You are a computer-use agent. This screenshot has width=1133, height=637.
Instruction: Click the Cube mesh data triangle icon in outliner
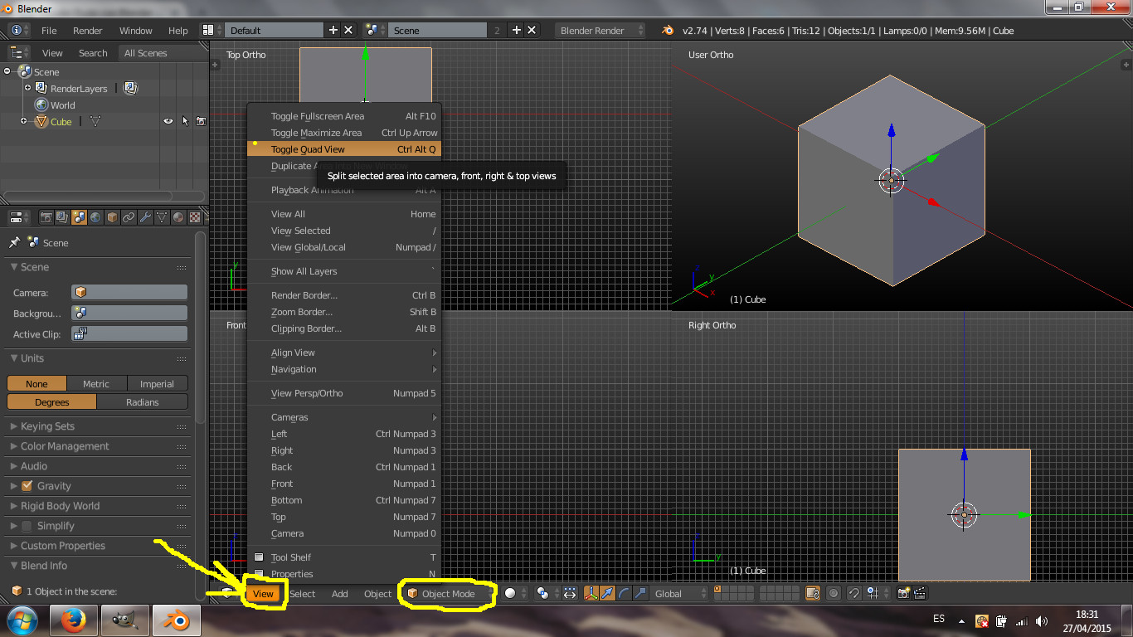tap(95, 121)
